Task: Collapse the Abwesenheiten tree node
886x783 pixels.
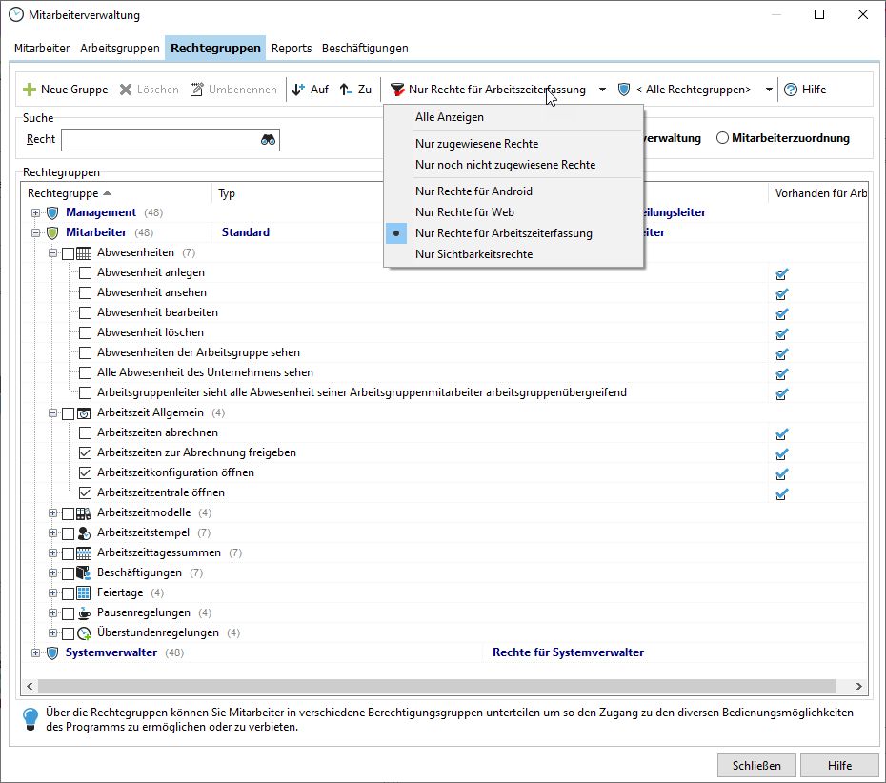Action: pyautogui.click(x=53, y=252)
